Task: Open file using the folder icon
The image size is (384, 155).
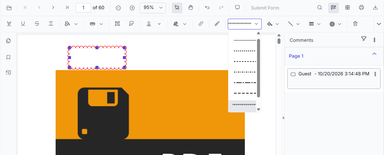Action: pyautogui.click(x=9, y=8)
